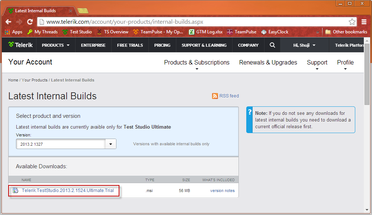
Task: Close the Latest Internal Builds tab
Action: [71, 11]
